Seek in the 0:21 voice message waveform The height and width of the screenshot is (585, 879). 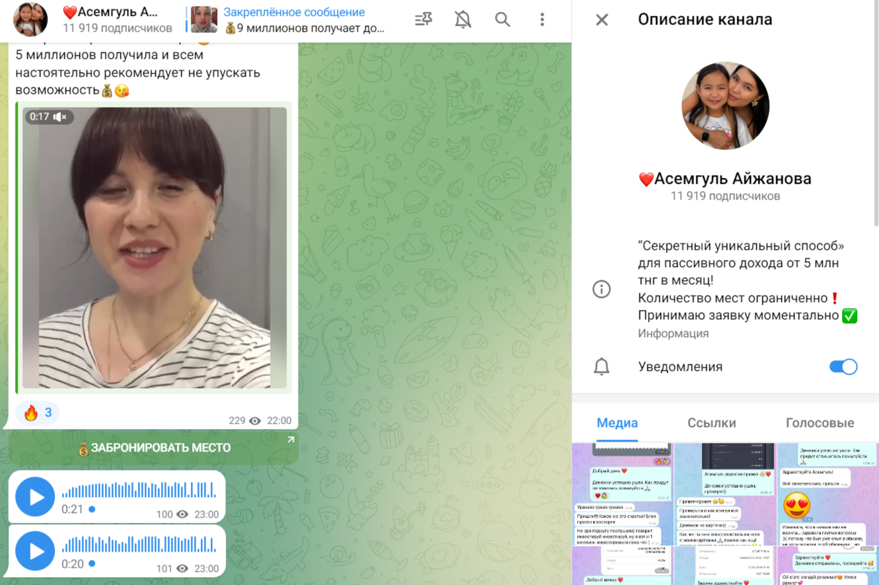point(139,490)
